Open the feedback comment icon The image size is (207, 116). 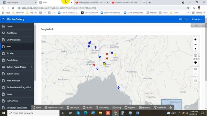pos(180,19)
